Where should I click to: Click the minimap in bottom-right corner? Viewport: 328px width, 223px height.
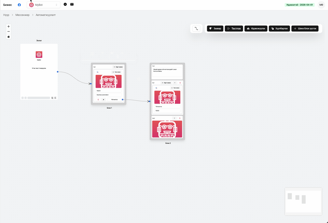click(x=303, y=201)
